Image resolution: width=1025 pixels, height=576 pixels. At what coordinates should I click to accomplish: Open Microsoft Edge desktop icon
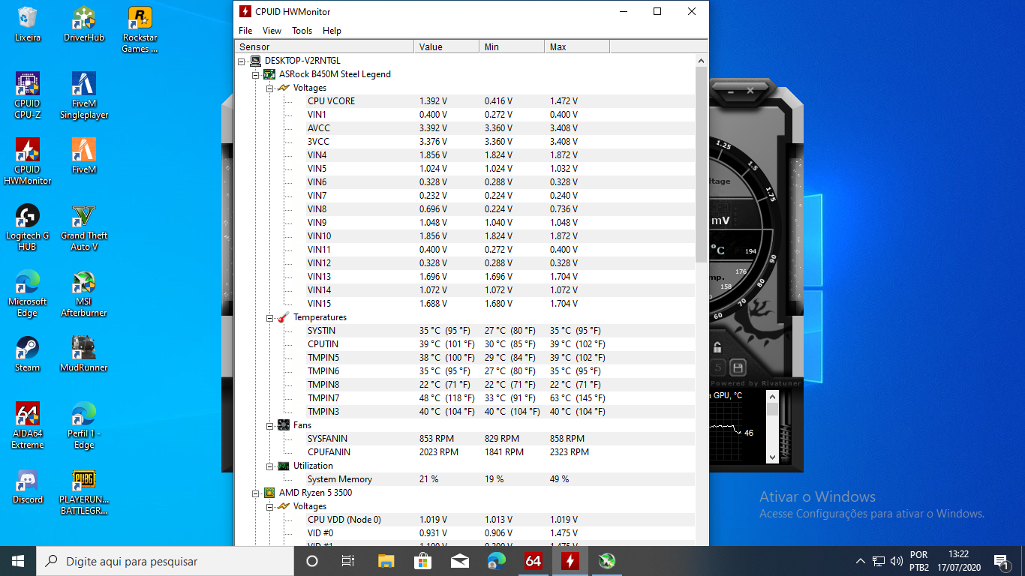(28, 293)
